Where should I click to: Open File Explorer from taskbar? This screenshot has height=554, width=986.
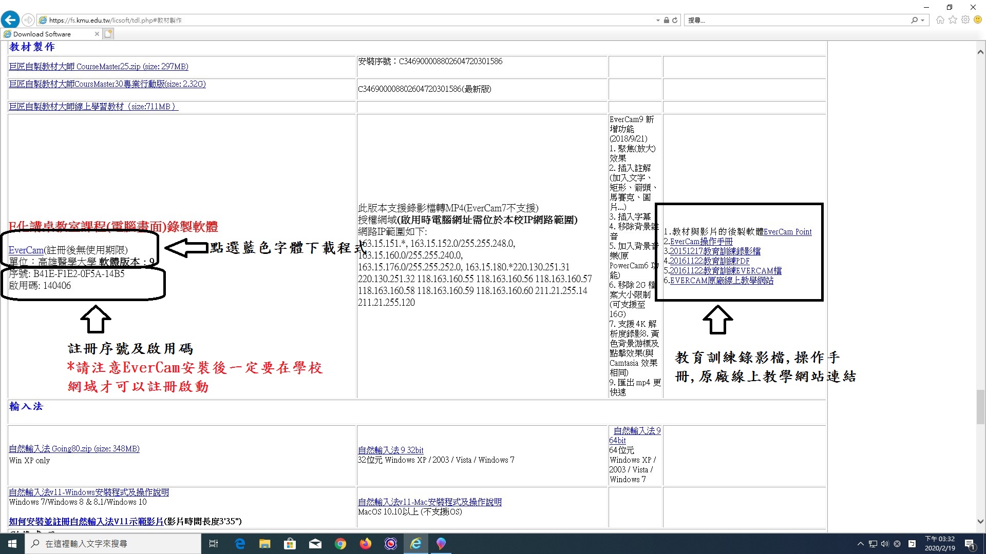coord(264,544)
